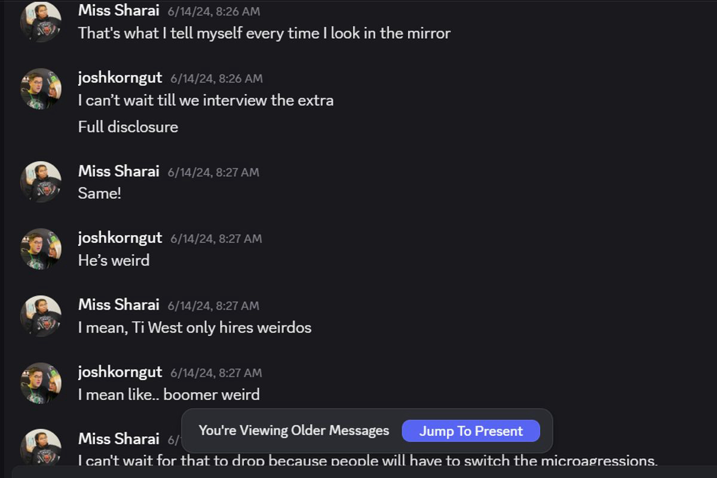Click Miss Sharai's avatar beside the Ti West message

[41, 316]
